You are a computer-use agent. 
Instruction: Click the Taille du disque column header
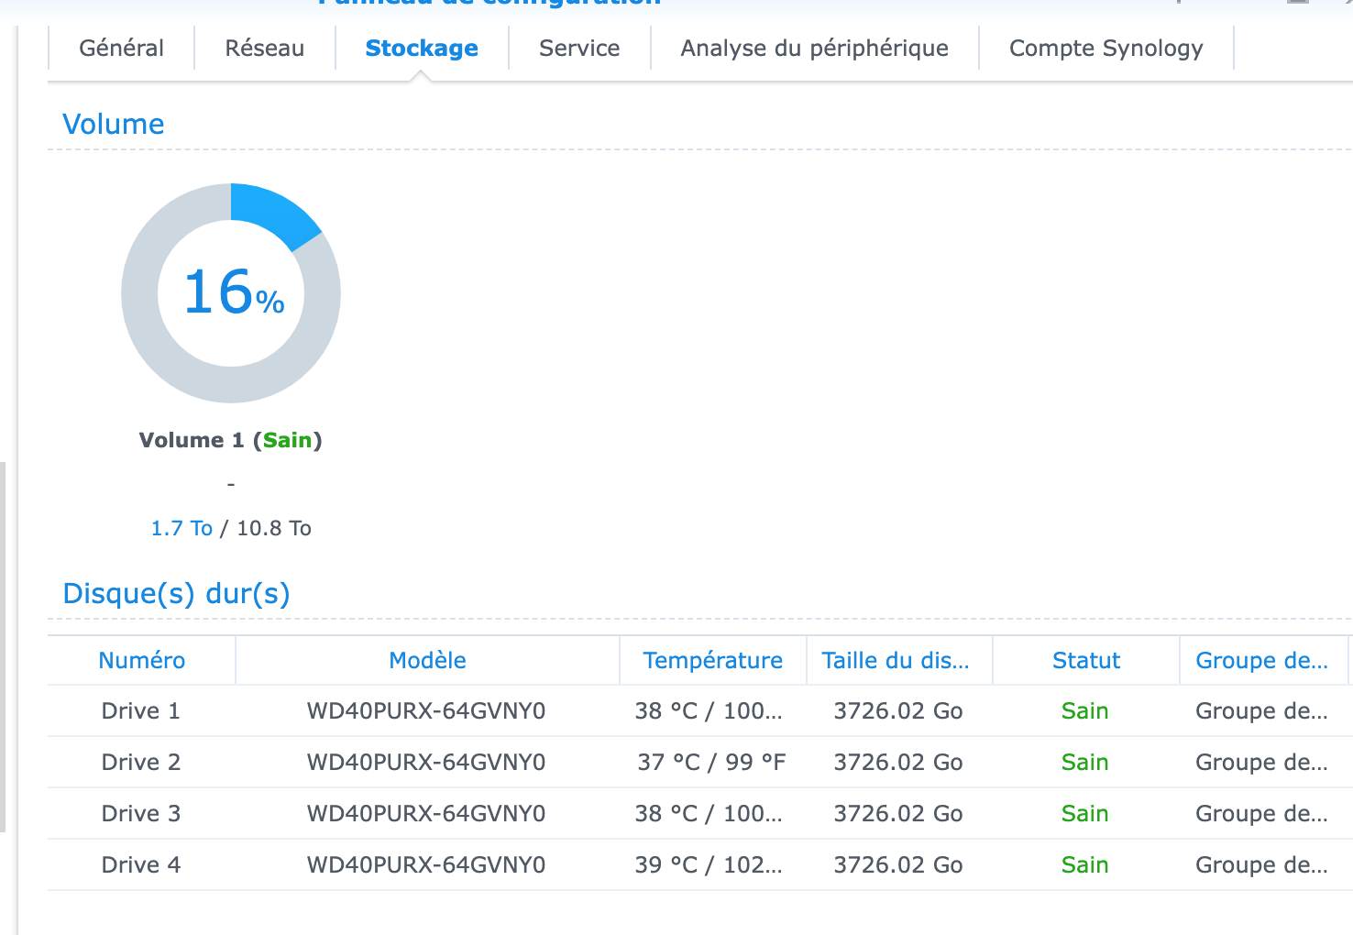[895, 661]
